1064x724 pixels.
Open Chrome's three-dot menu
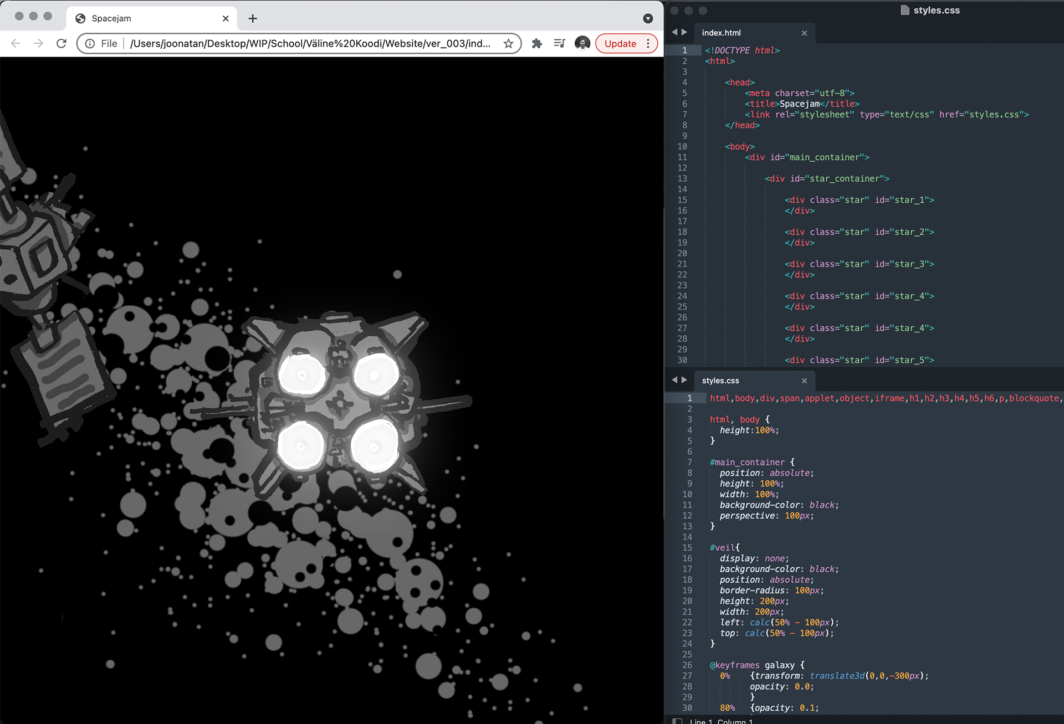pyautogui.click(x=648, y=43)
